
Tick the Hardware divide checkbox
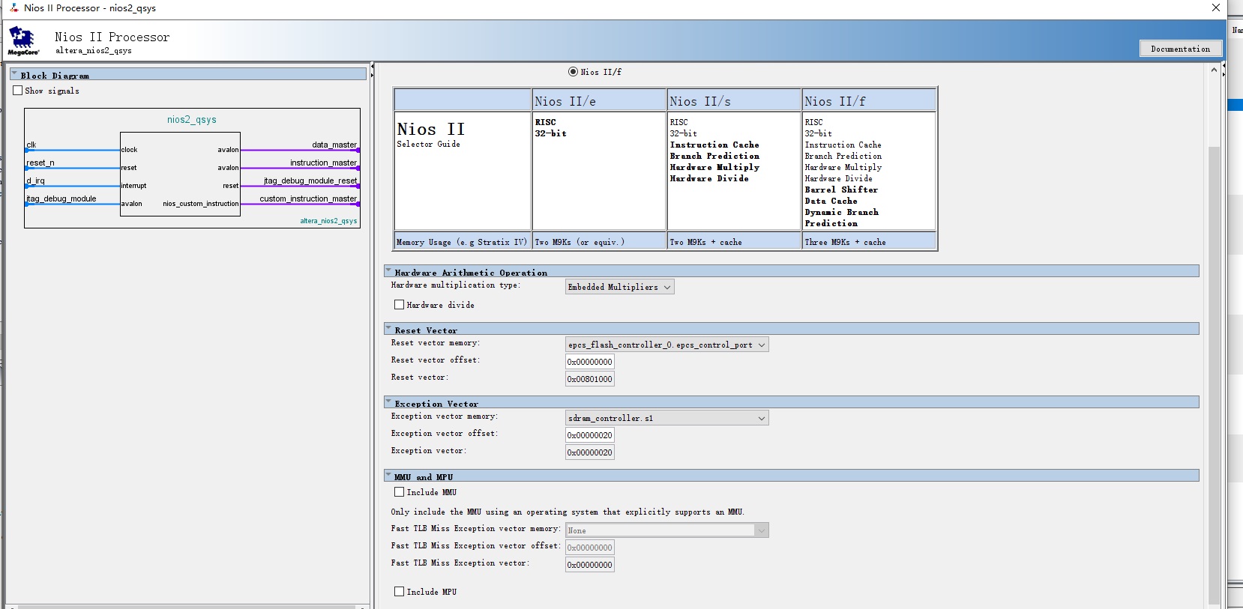[x=400, y=305]
